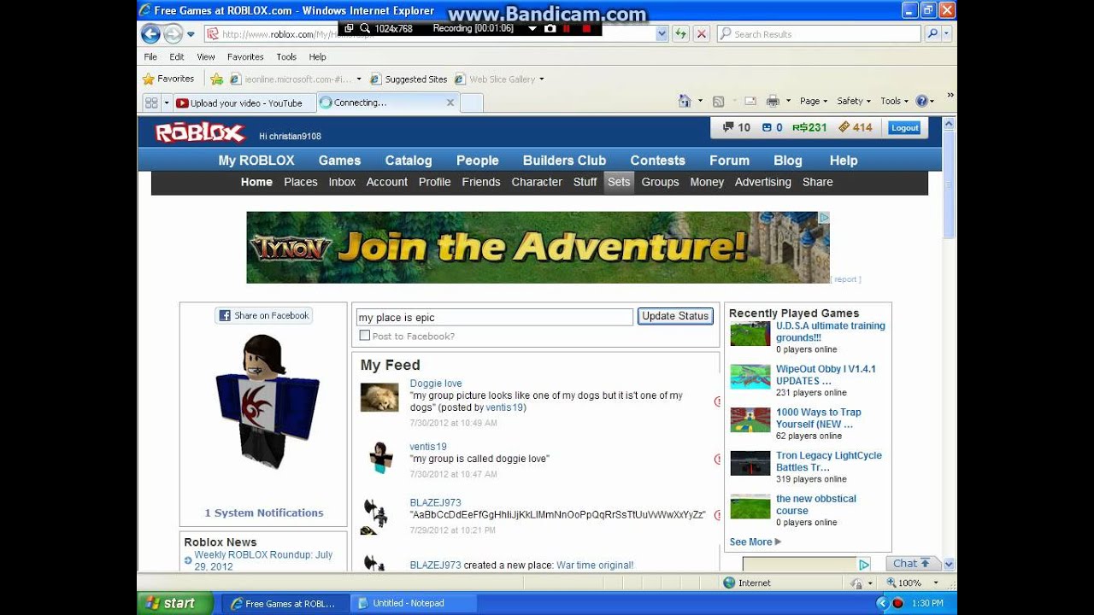1094x615 pixels.
Task: Open Quick Tabs grid icon
Action: coord(151,102)
